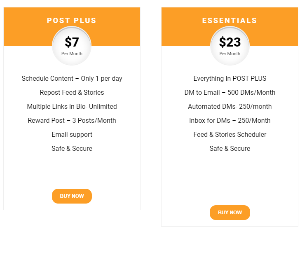
Task: Click 'Per Month' label under $7
Action: (x=72, y=54)
